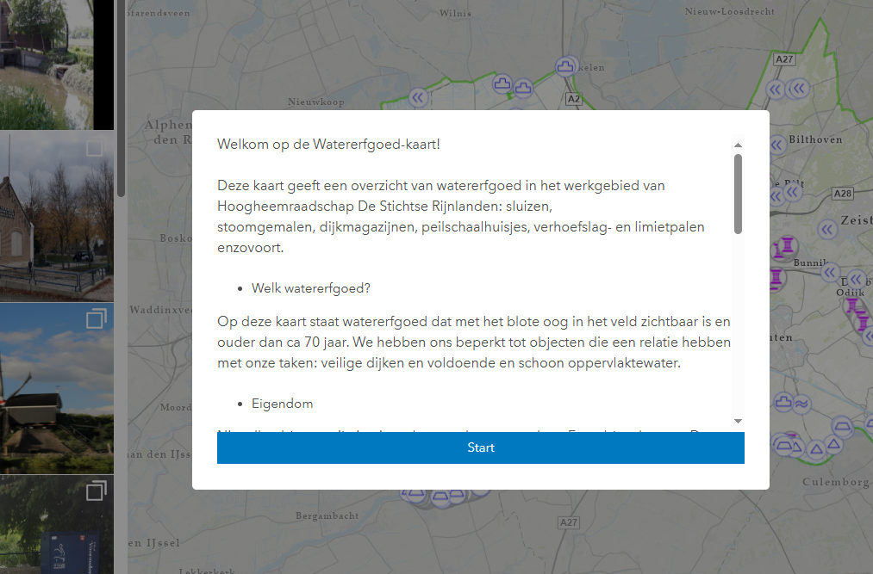873x574 pixels.
Task: Click the dialog's scroll-up arrow
Action: pos(738,145)
